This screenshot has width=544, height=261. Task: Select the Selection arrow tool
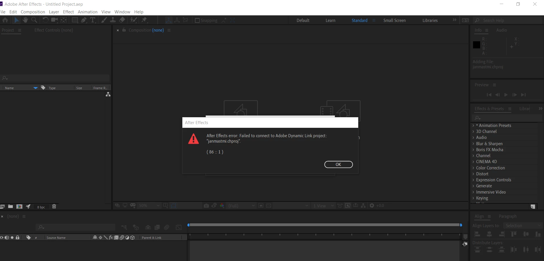coord(17,20)
